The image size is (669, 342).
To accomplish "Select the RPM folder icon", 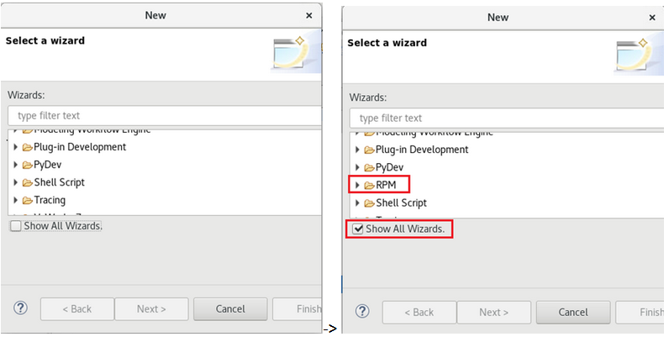I will point(370,186).
